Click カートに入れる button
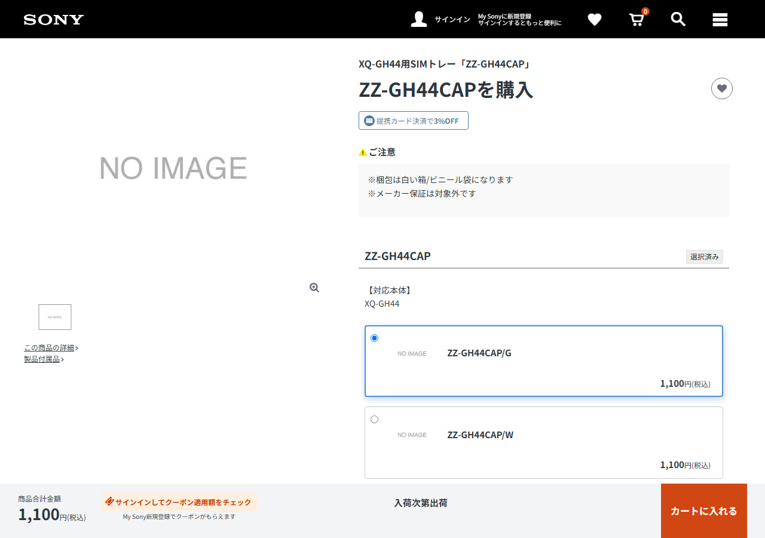Image resolution: width=765 pixels, height=538 pixels. [x=704, y=511]
